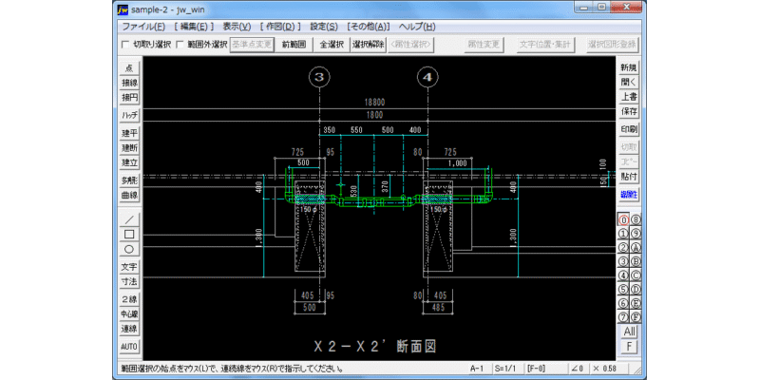760x380 pixels.
Task: Select the rectangle drawing tool
Action: [129, 235]
